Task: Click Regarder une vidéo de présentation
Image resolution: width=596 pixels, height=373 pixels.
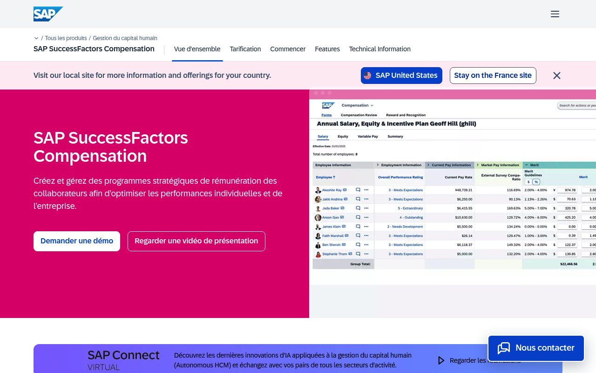Action: tap(196, 241)
